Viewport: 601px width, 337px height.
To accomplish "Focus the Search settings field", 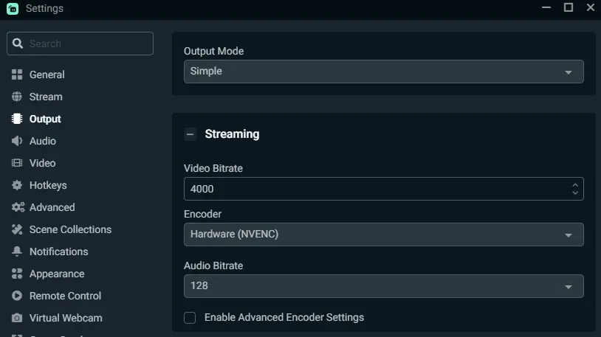I will pos(80,44).
